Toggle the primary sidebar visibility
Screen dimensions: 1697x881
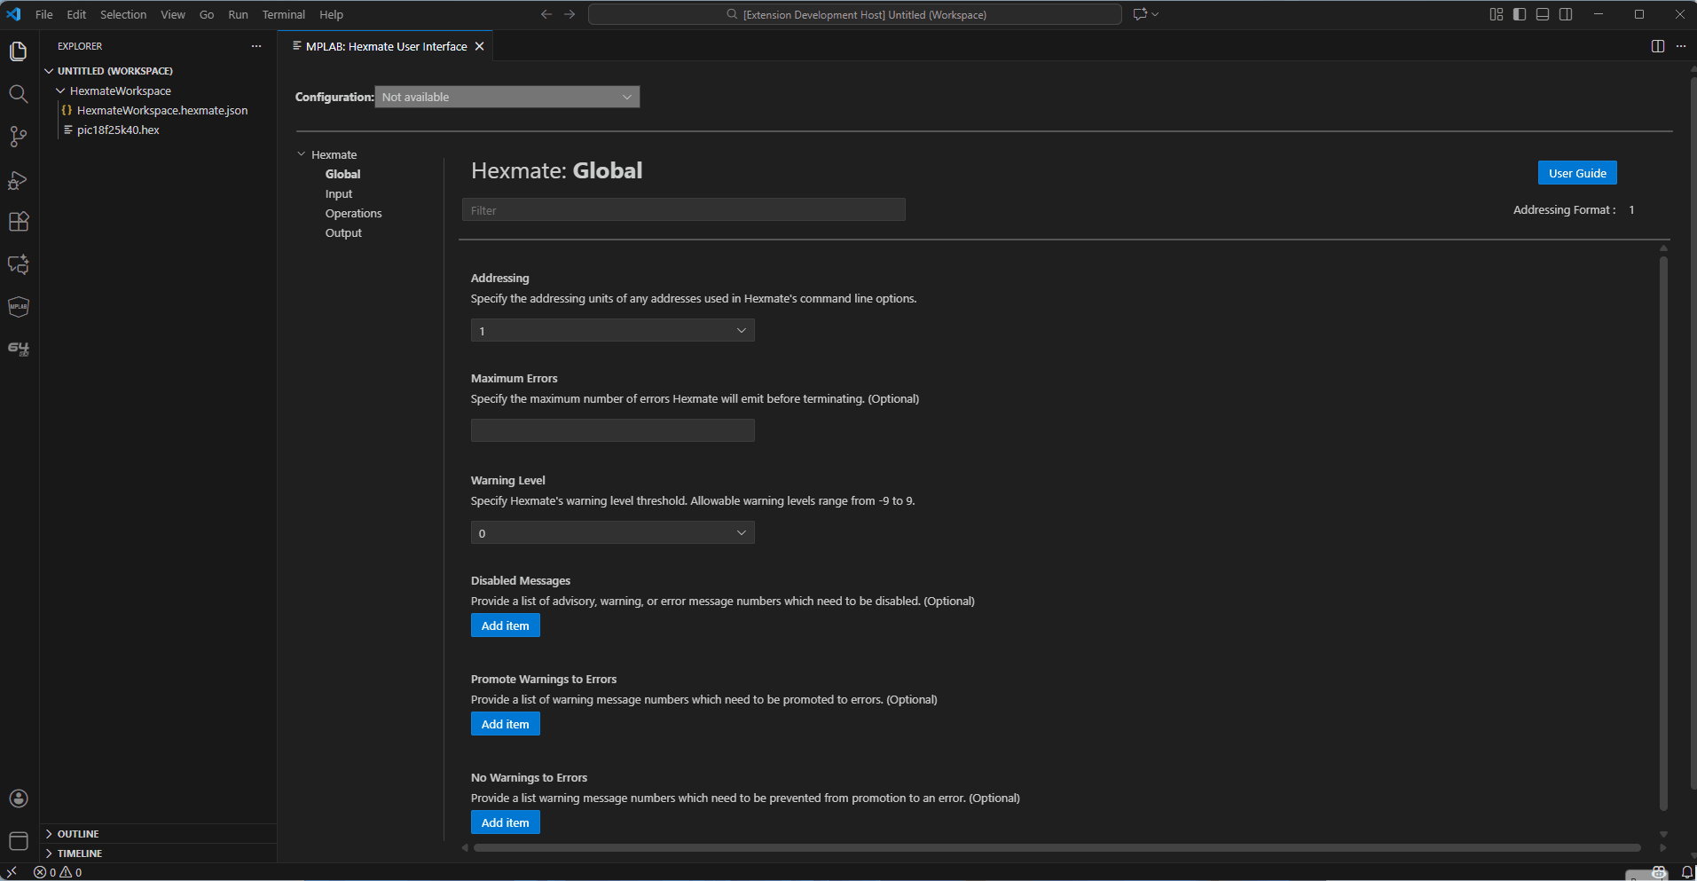[x=1519, y=14]
